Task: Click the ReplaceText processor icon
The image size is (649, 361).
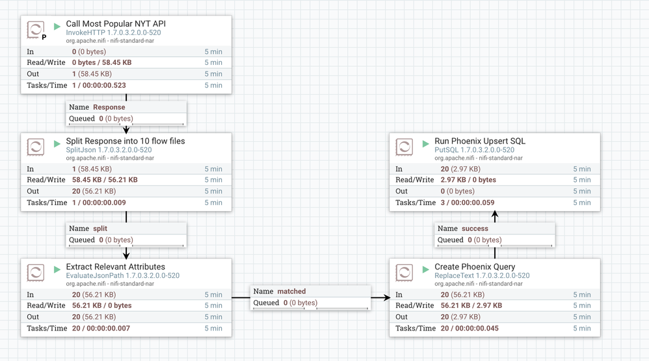Action: (x=404, y=273)
